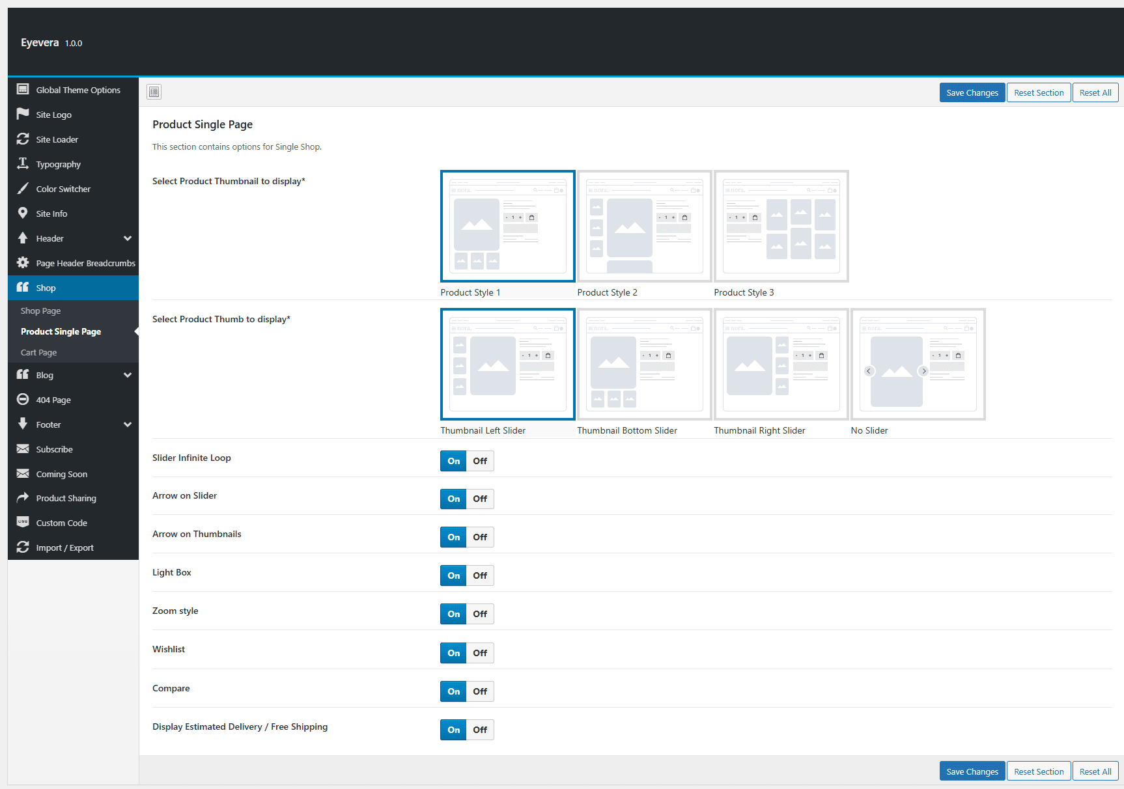Open Site Logo flag icon section

pyautogui.click(x=23, y=114)
